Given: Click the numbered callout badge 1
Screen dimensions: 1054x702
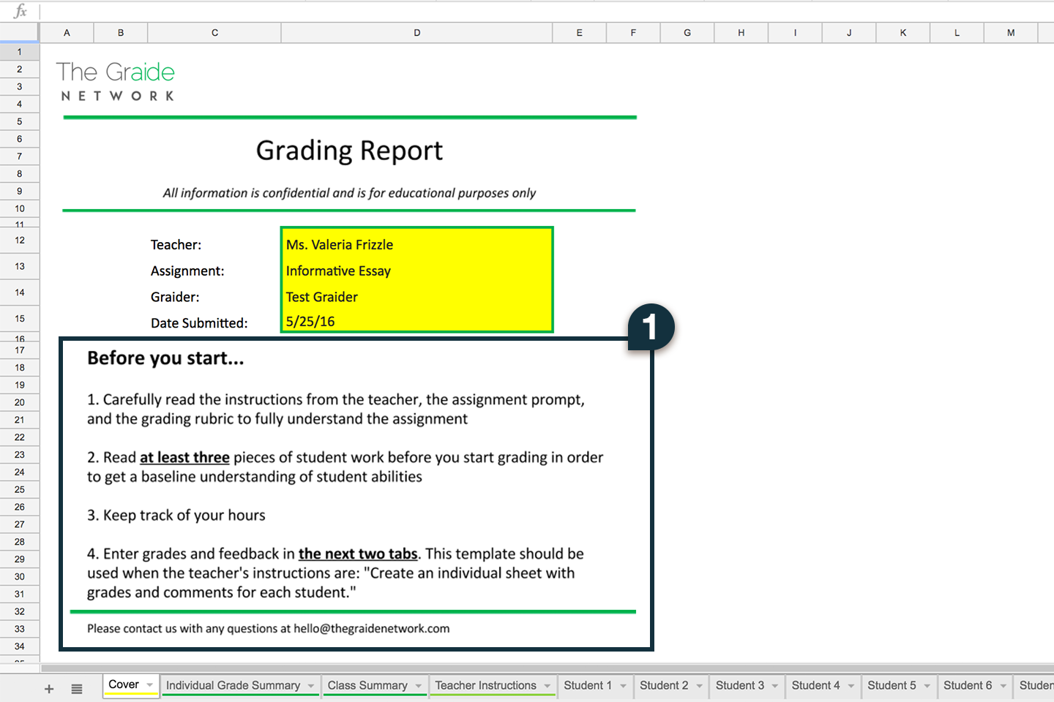Looking at the screenshot, I should pyautogui.click(x=651, y=327).
